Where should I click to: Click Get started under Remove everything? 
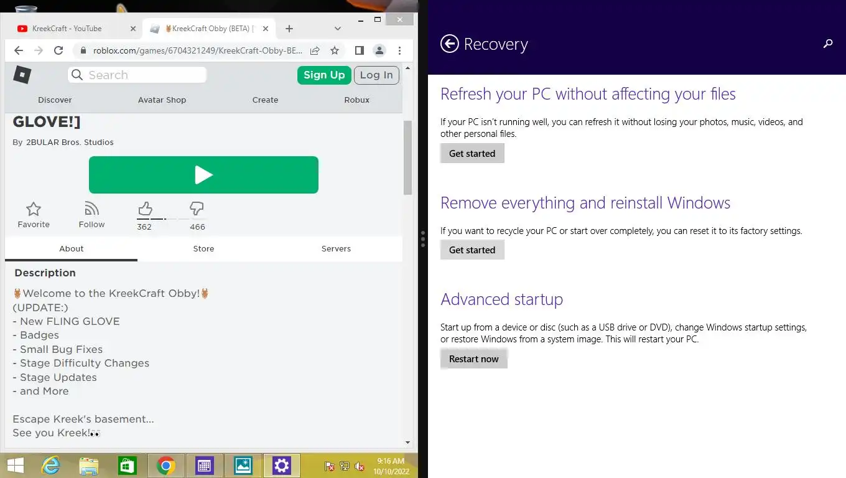[472, 250]
